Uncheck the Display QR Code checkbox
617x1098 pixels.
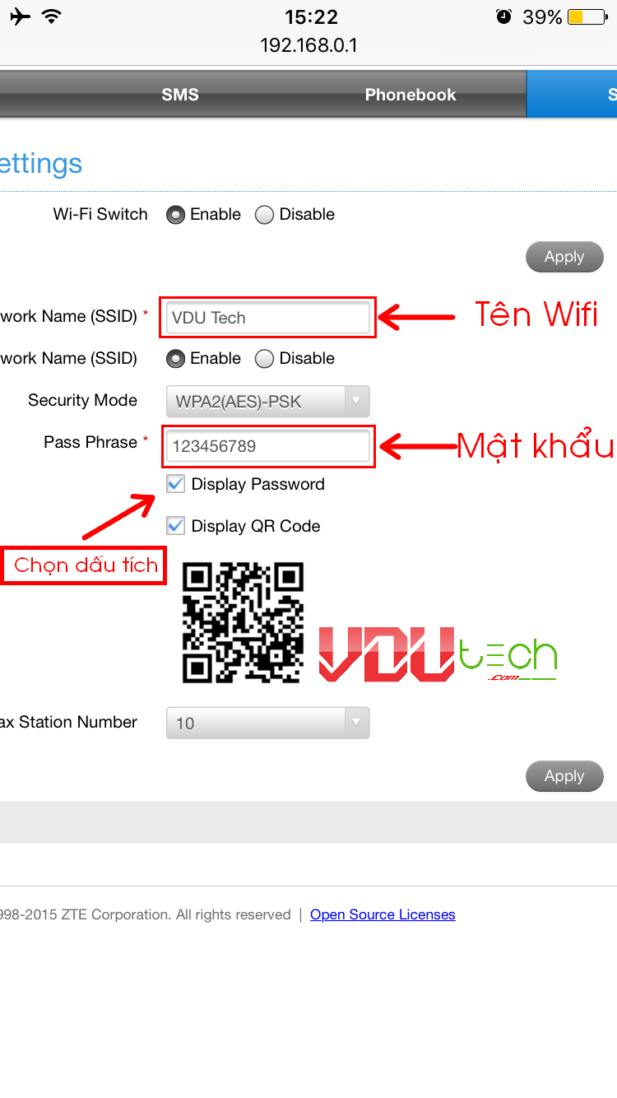(175, 525)
